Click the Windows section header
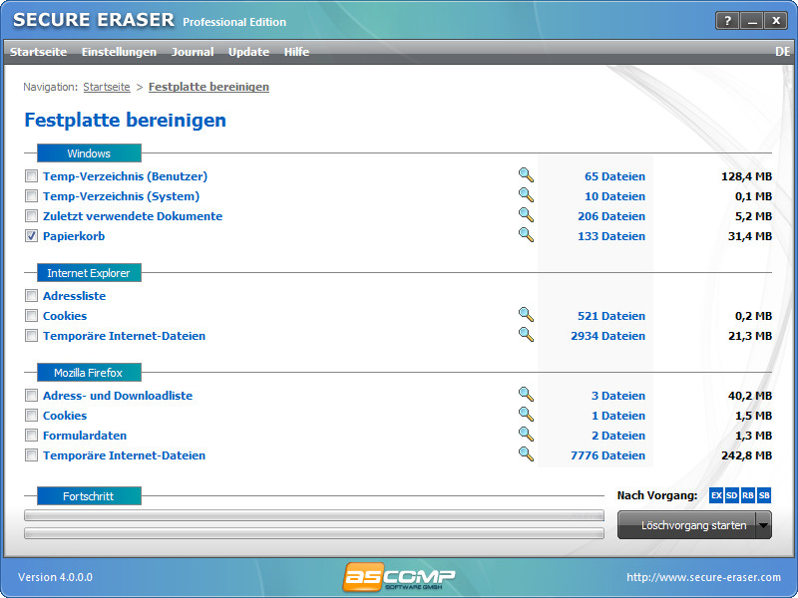Screen dimensions: 798x598 [x=89, y=153]
